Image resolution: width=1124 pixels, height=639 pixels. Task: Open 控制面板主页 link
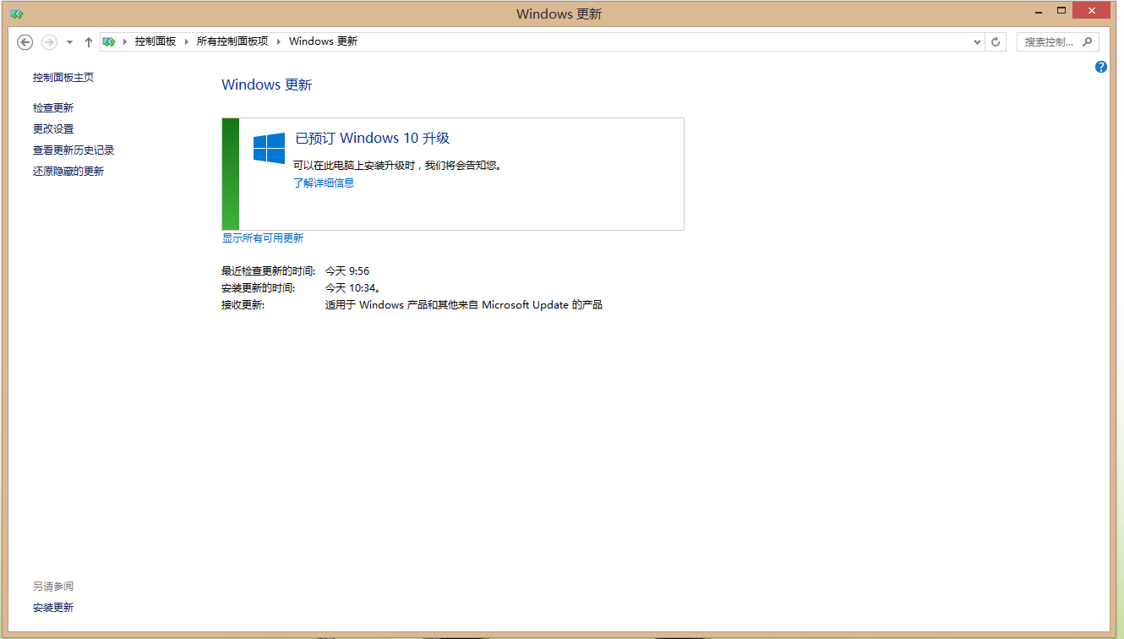coord(63,78)
